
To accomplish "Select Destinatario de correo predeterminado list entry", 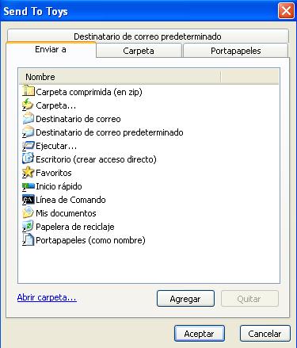I will coord(103,132).
